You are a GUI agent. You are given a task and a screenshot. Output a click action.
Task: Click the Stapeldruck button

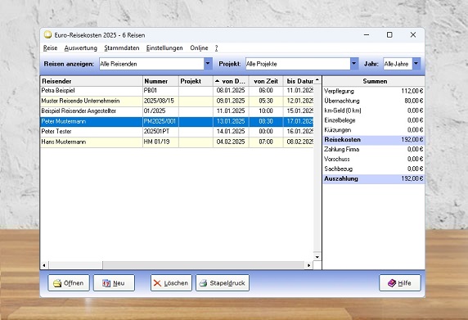tap(223, 283)
